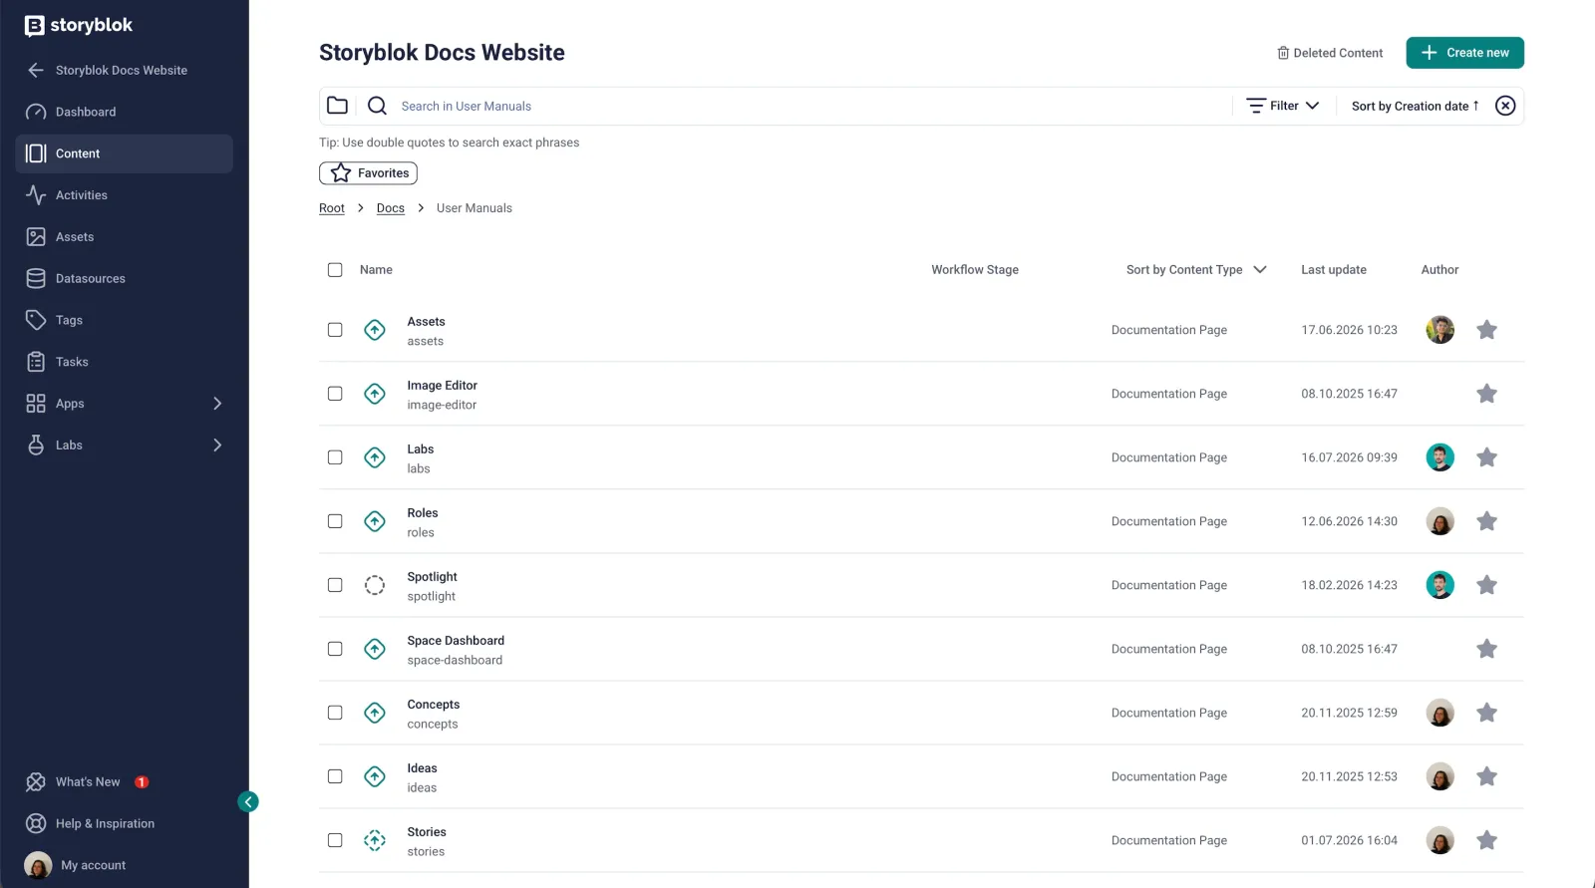
Task: Star the Space Dashboard story
Action: (x=1486, y=649)
